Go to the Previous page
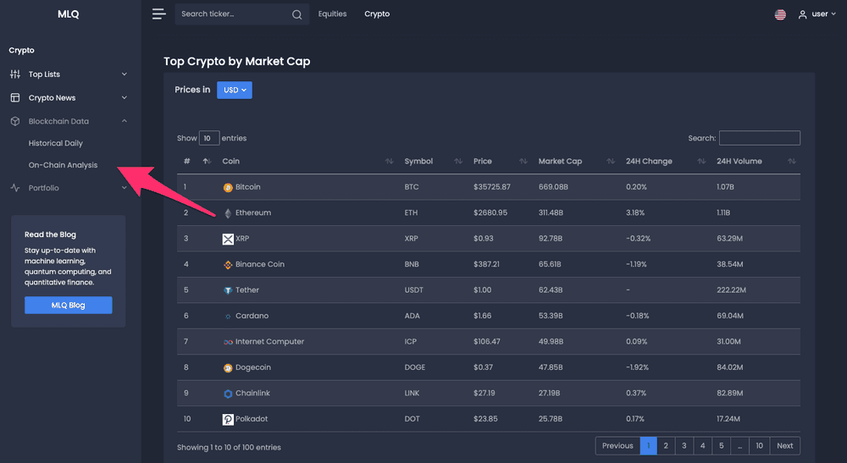The height and width of the screenshot is (463, 847). [617, 446]
